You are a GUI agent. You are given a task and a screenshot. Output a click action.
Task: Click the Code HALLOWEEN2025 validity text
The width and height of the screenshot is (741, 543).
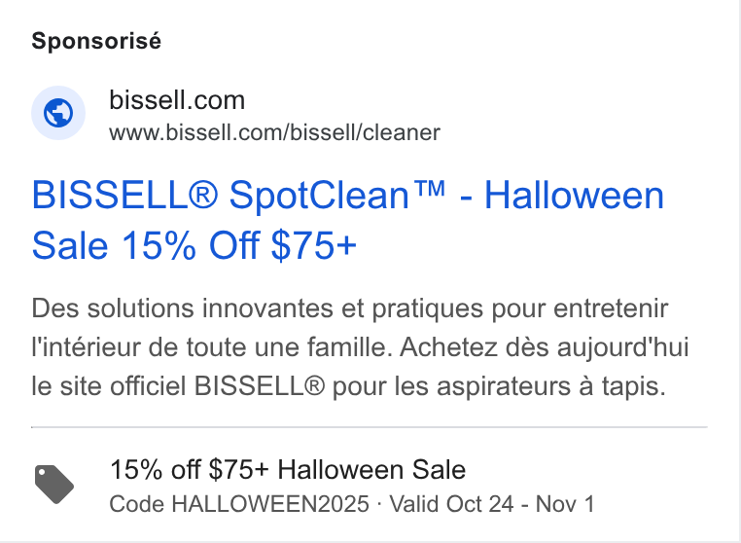point(352,504)
